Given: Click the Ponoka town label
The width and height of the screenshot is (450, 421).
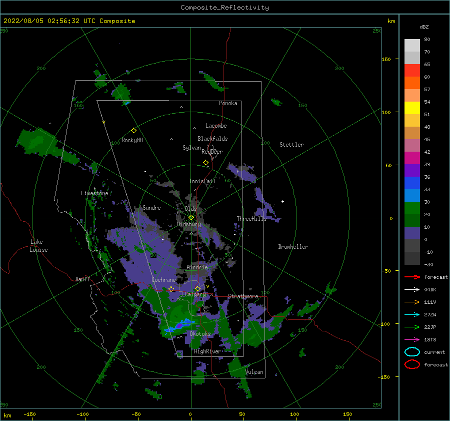Looking at the screenshot, I should coord(228,103).
